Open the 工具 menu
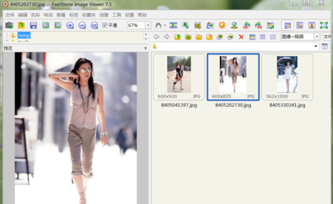This screenshot has height=204, width=333. (117, 15)
